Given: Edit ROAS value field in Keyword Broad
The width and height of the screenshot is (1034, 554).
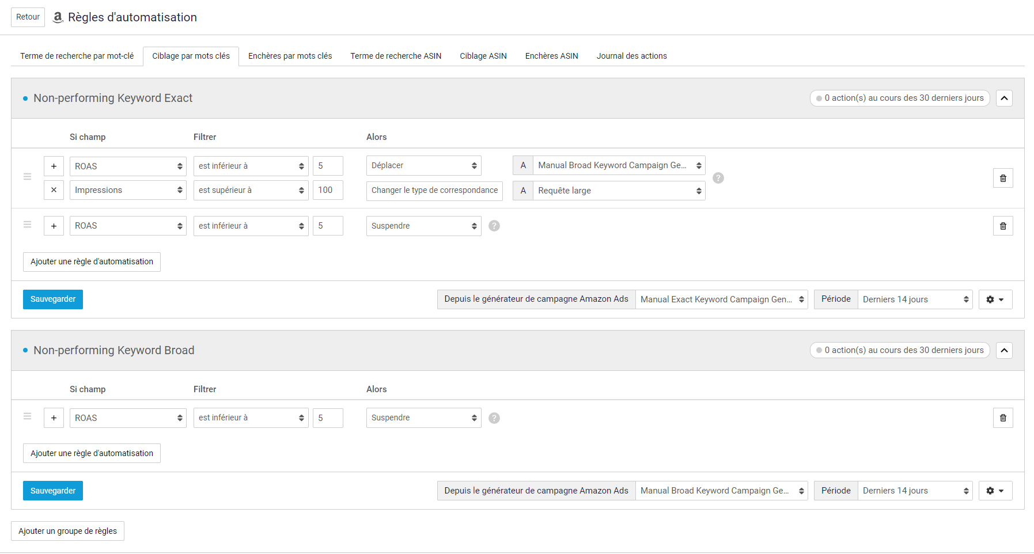Looking at the screenshot, I should [x=328, y=418].
